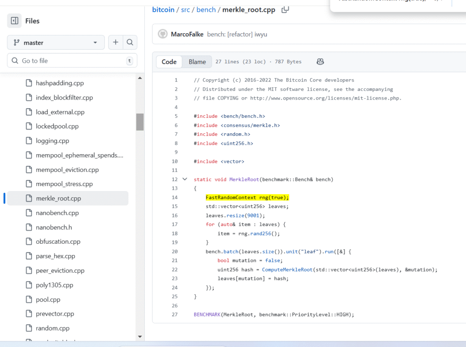Open prevector.cpp in file tree
Screen dimensions: 466x347
(55, 314)
